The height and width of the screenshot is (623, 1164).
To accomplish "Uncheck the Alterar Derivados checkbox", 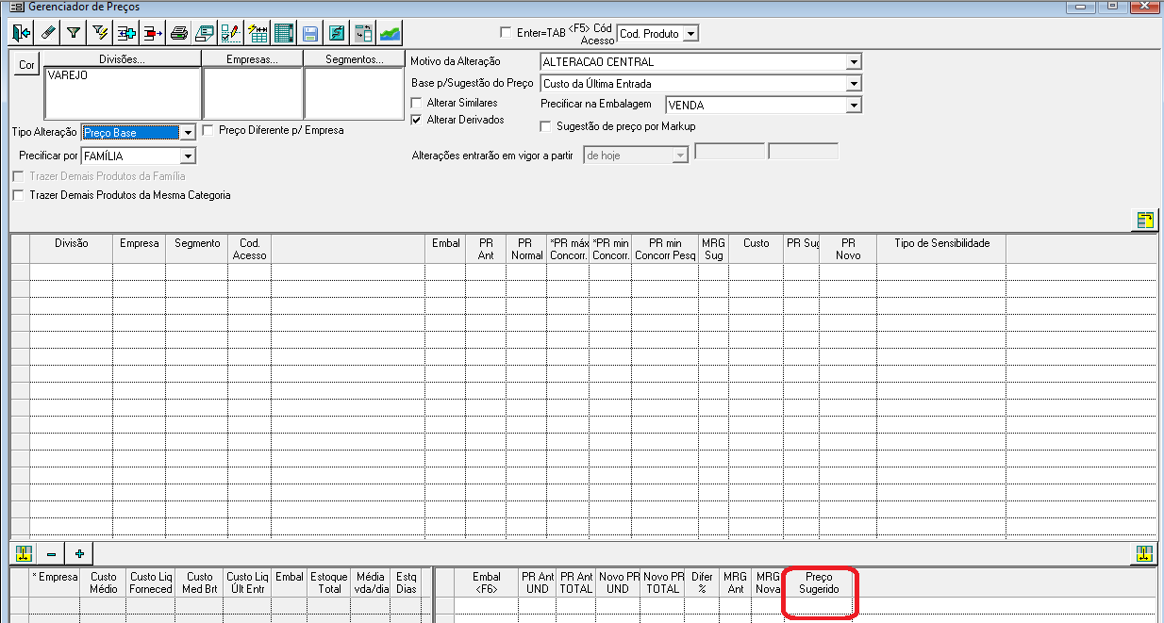I will (417, 120).
